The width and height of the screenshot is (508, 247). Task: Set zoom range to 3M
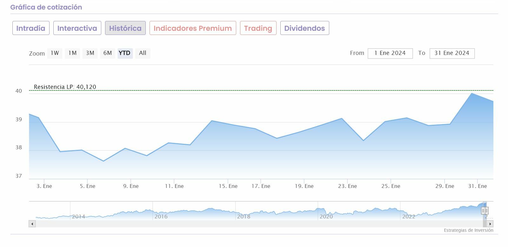tap(90, 53)
